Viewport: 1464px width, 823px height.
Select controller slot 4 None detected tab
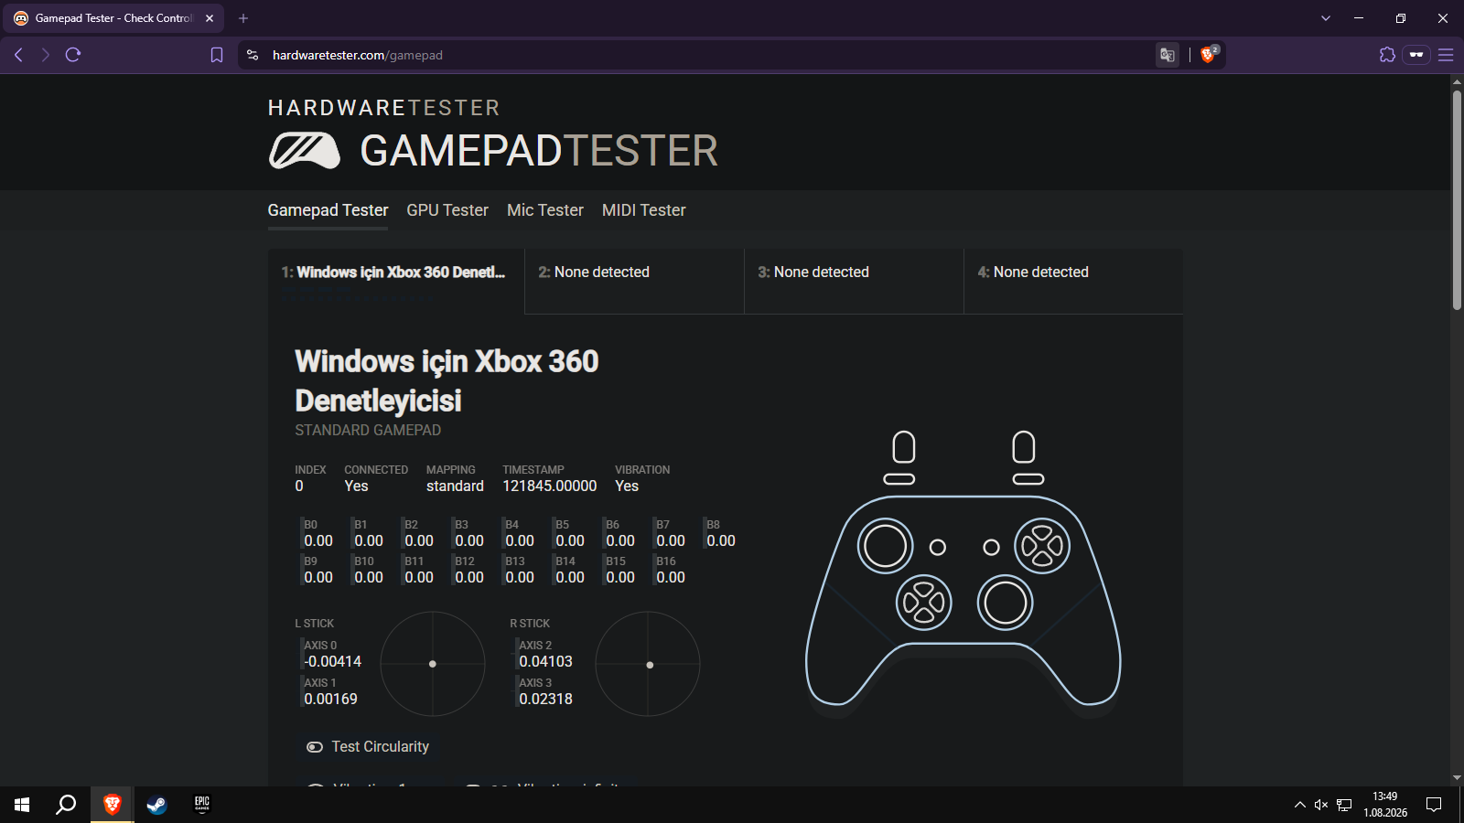[1073, 281]
